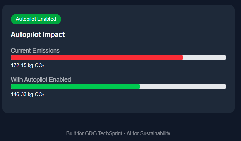
Task: Click the word Enabled inside the green pill
Action: [x=46, y=19]
